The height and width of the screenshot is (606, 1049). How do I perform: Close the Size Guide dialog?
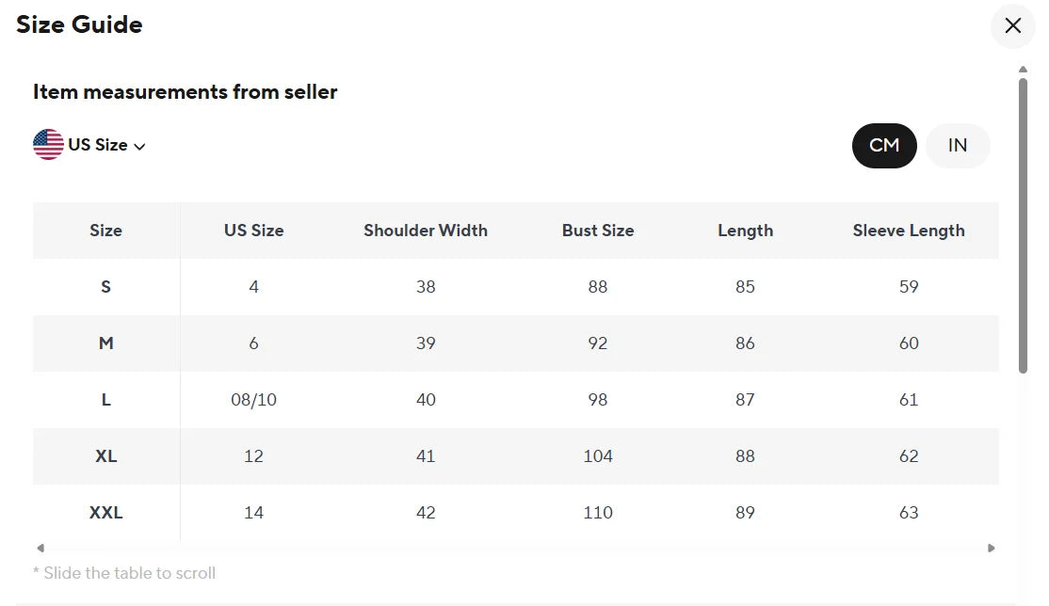1012,26
